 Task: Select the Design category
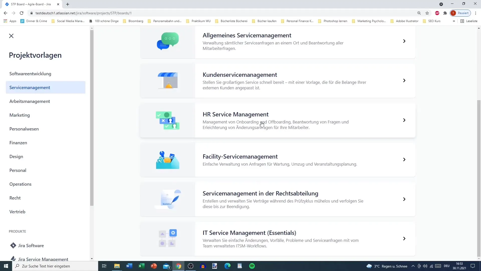coord(46,156)
